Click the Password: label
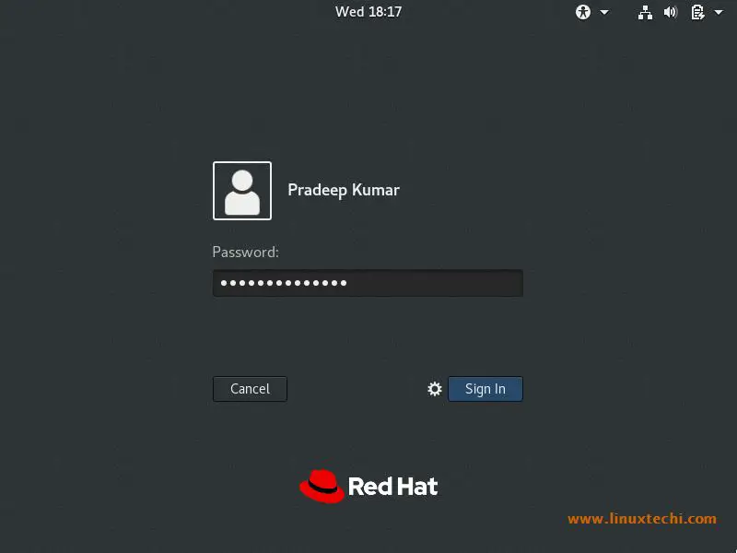This screenshot has height=553, width=737. click(x=245, y=252)
